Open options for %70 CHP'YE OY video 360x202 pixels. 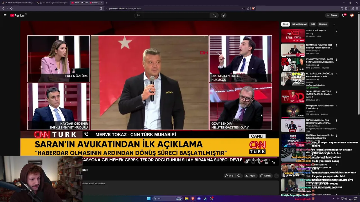point(336,60)
